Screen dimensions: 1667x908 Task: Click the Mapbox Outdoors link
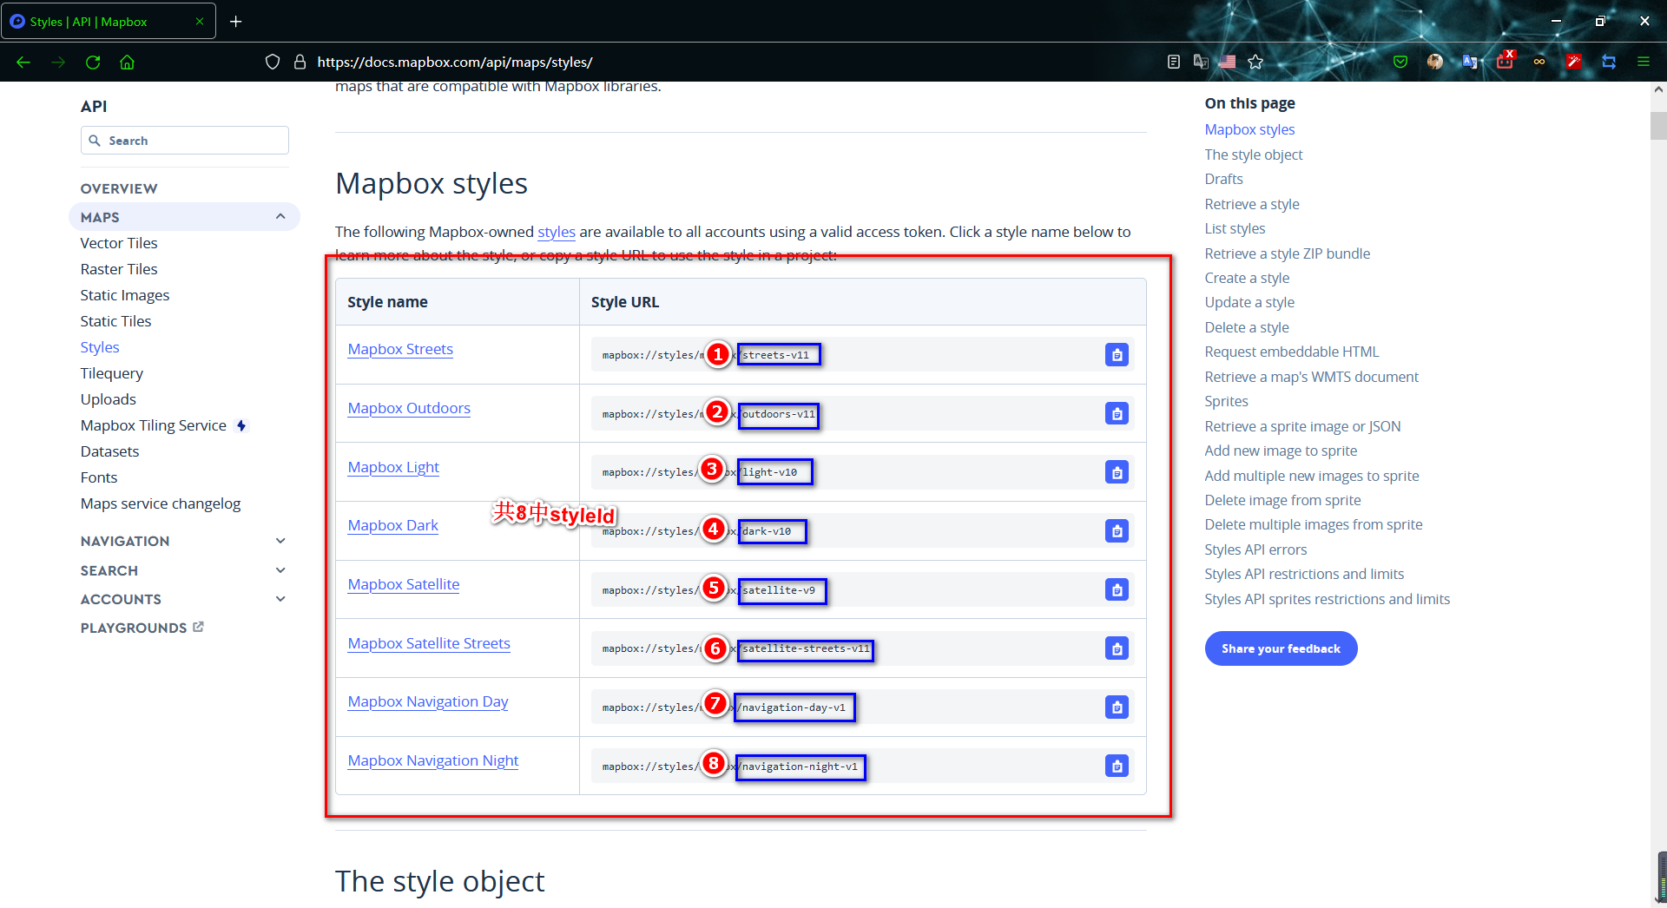pos(409,408)
